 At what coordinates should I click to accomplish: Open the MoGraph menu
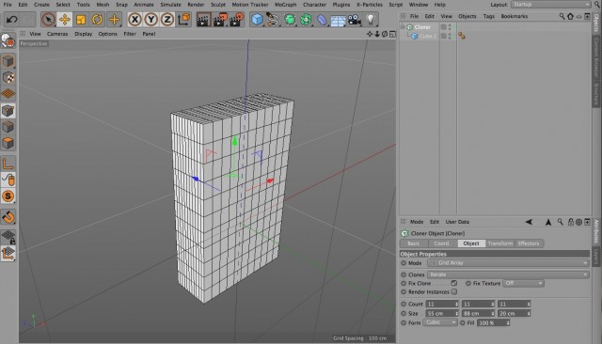[285, 5]
